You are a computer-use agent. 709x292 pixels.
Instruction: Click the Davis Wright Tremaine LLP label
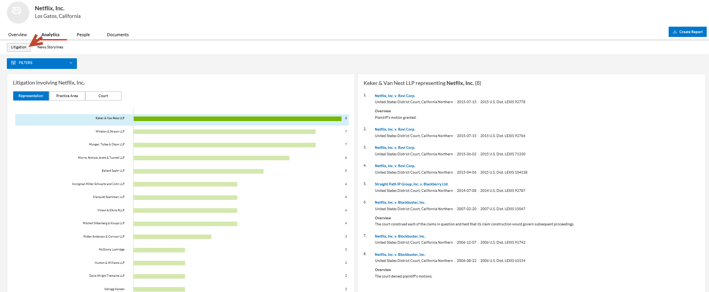[107, 276]
